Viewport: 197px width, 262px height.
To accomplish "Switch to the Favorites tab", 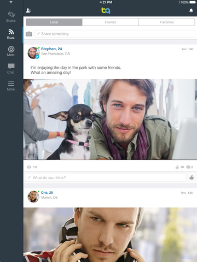I will click(167, 22).
